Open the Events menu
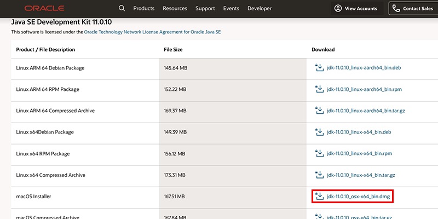438x219 pixels. click(x=231, y=8)
